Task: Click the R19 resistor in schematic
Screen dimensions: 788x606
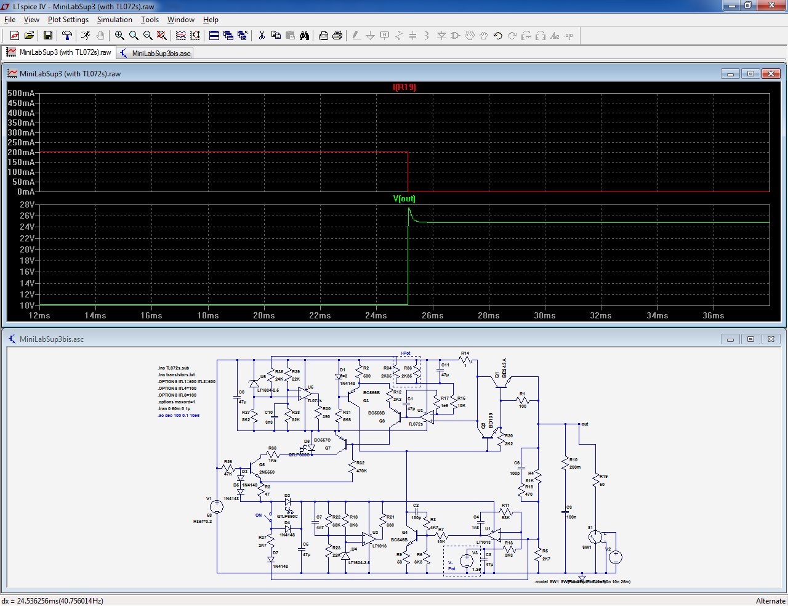Action: point(595,480)
